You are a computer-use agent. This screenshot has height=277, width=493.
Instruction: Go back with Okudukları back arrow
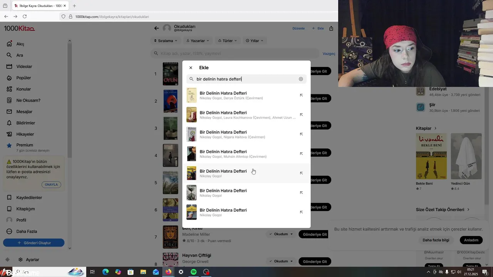(156, 28)
